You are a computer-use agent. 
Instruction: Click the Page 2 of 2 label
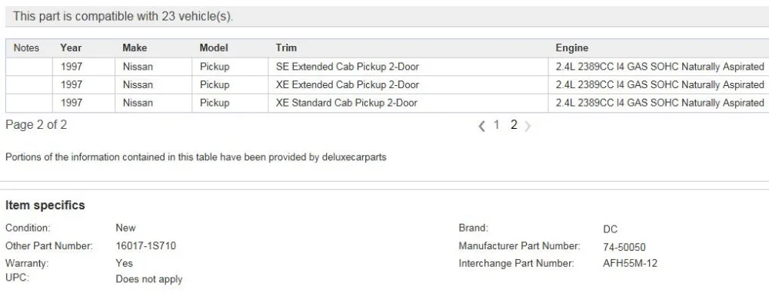[36, 125]
